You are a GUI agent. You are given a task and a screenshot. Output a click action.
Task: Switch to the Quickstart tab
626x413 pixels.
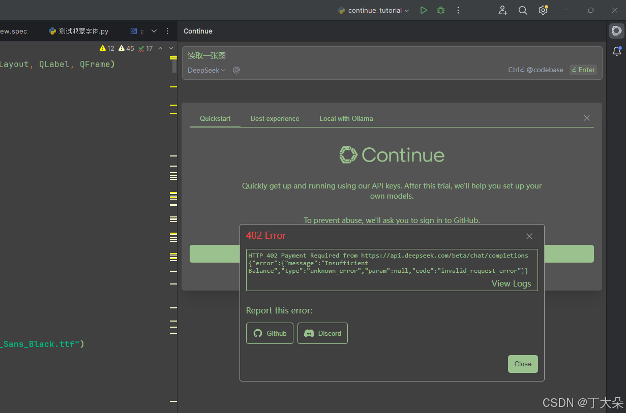215,118
